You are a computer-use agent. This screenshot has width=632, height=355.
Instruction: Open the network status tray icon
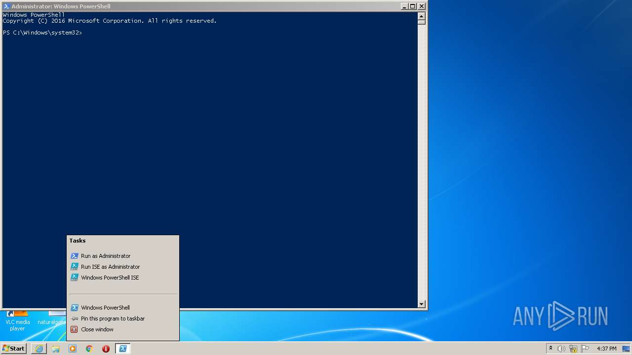pos(573,349)
